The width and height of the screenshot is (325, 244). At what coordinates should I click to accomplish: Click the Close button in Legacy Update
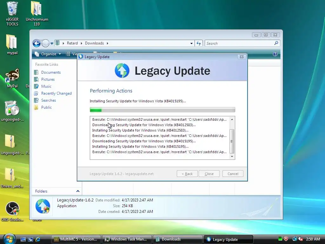209,174
